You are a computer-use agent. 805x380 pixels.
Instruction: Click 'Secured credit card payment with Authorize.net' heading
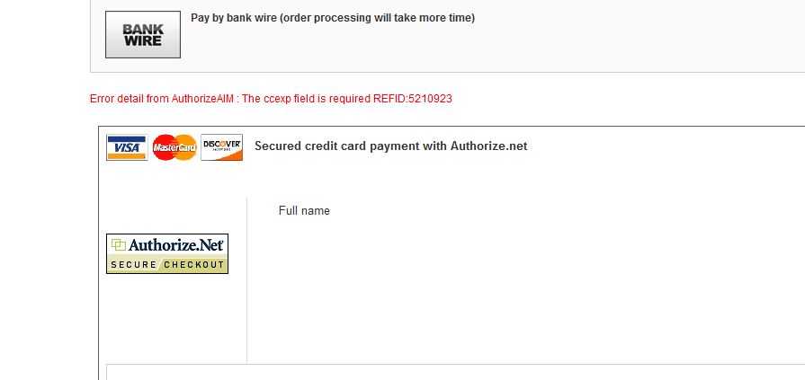click(390, 146)
